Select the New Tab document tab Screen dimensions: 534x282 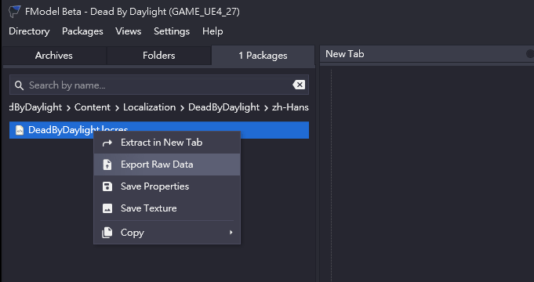(x=345, y=54)
